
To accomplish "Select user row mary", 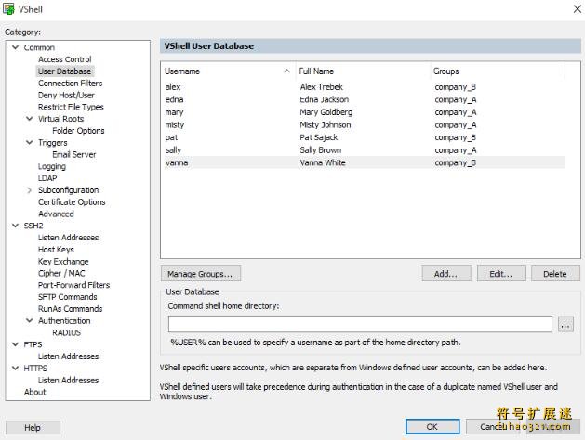I will tap(364, 112).
